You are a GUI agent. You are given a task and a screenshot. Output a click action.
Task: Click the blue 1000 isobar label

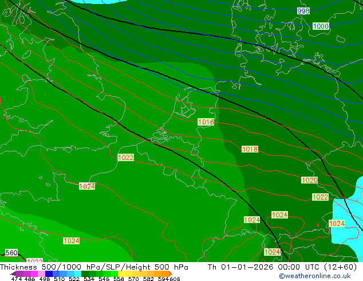(321, 26)
